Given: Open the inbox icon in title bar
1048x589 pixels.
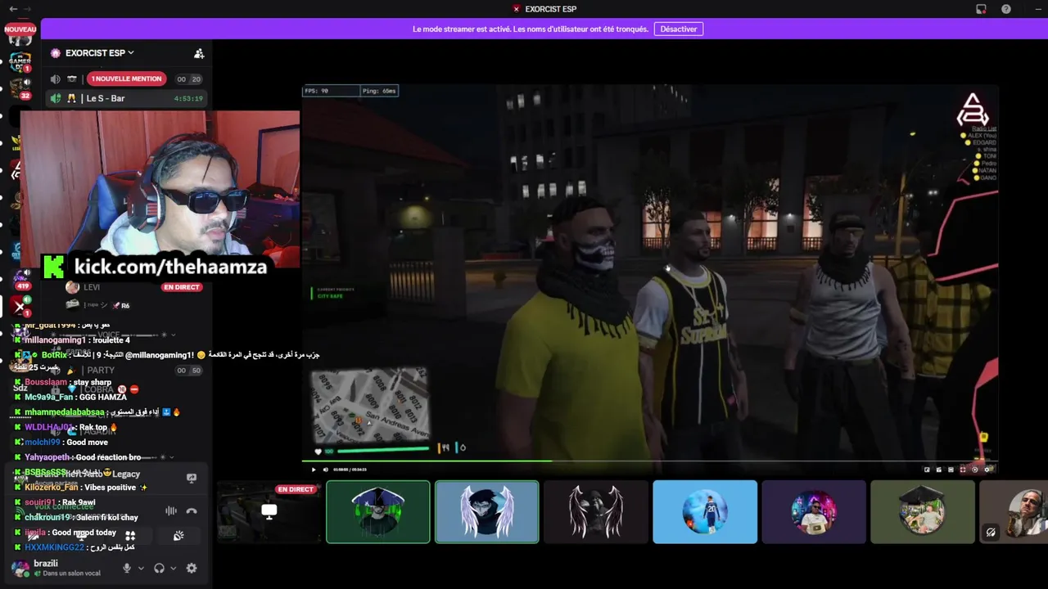Looking at the screenshot, I should [x=981, y=9].
